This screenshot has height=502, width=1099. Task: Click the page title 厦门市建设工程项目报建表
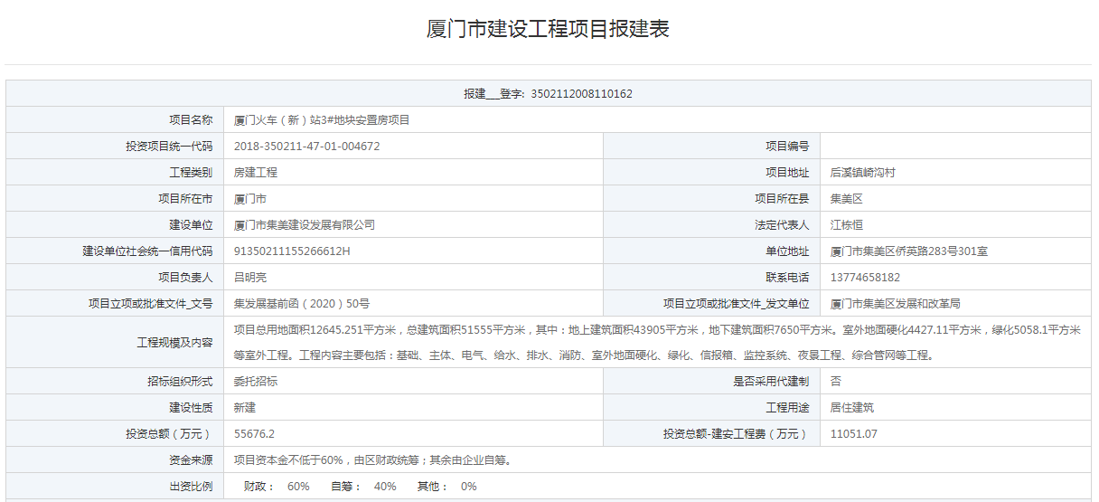pyautogui.click(x=548, y=29)
